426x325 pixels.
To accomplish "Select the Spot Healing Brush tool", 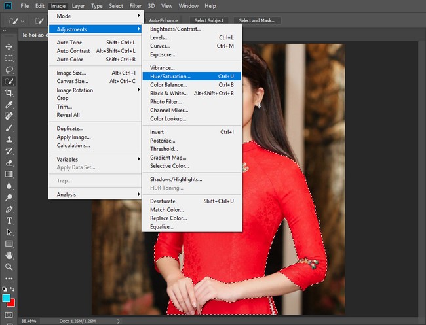I will 9,116.
